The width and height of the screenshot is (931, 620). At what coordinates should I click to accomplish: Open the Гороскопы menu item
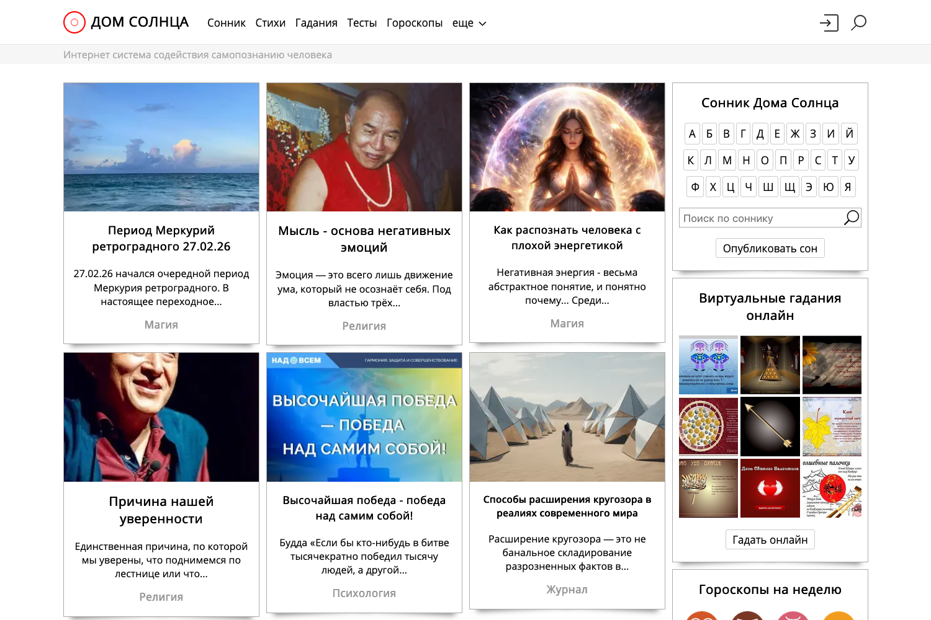coord(415,23)
